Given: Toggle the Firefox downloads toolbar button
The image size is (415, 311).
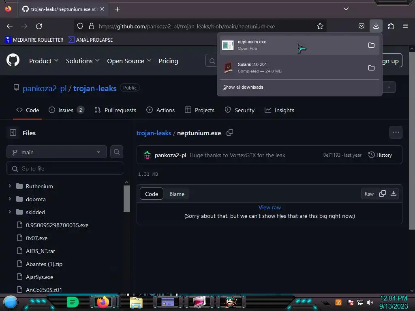Looking at the screenshot, I should [376, 26].
